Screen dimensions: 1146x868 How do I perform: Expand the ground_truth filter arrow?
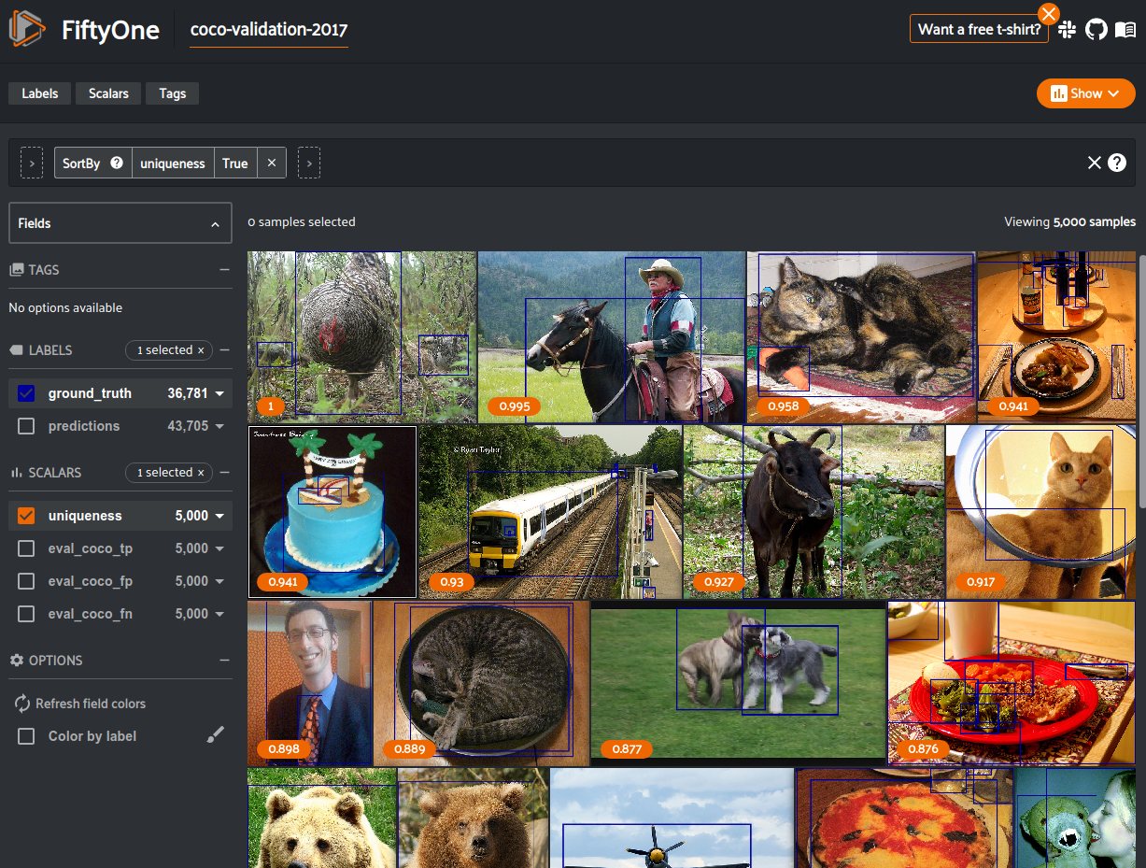[219, 394]
